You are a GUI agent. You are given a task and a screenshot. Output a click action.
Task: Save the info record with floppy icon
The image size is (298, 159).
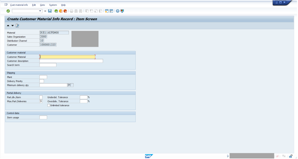pos(50,11)
